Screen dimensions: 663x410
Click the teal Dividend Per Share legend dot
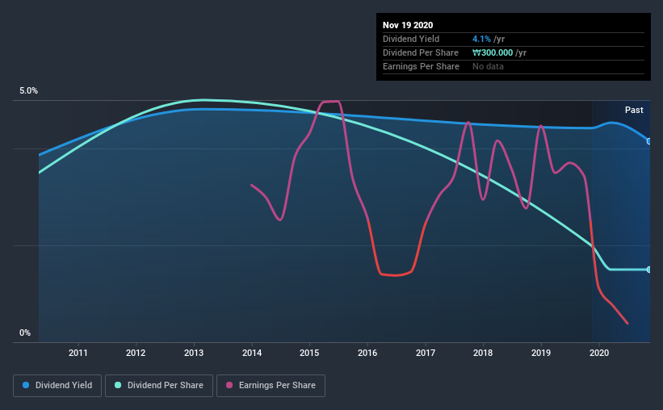[118, 385]
